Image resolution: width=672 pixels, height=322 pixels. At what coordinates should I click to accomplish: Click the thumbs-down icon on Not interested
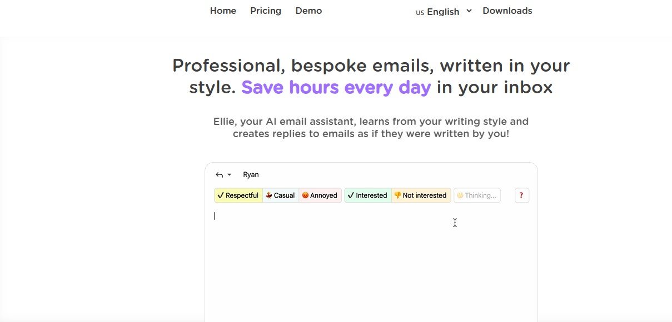click(x=397, y=195)
